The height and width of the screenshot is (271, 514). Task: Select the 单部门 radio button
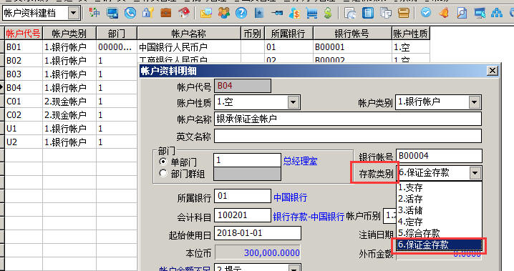(163, 162)
